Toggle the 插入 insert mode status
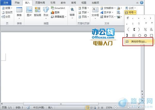155x110 pixels. (x=50, y=107)
